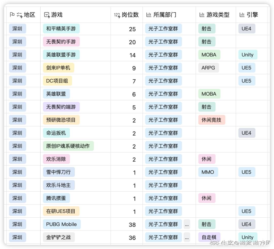The width and height of the screenshot is (274, 249).
Task: Click the UE5 tag in 剑来IP单机 row
Action: (x=247, y=68)
